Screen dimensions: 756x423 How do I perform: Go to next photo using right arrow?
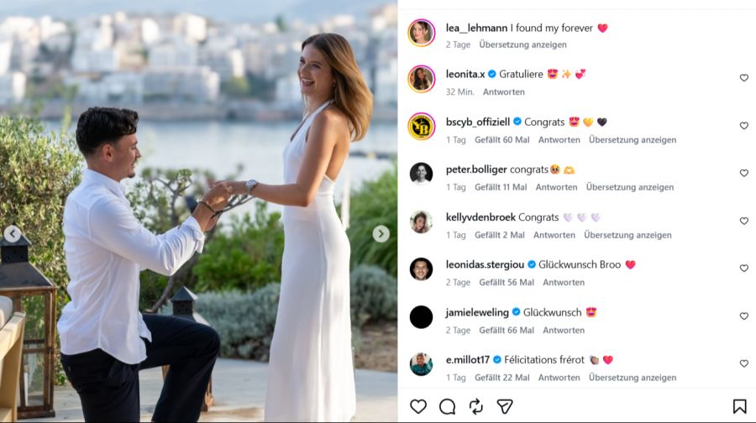(381, 234)
